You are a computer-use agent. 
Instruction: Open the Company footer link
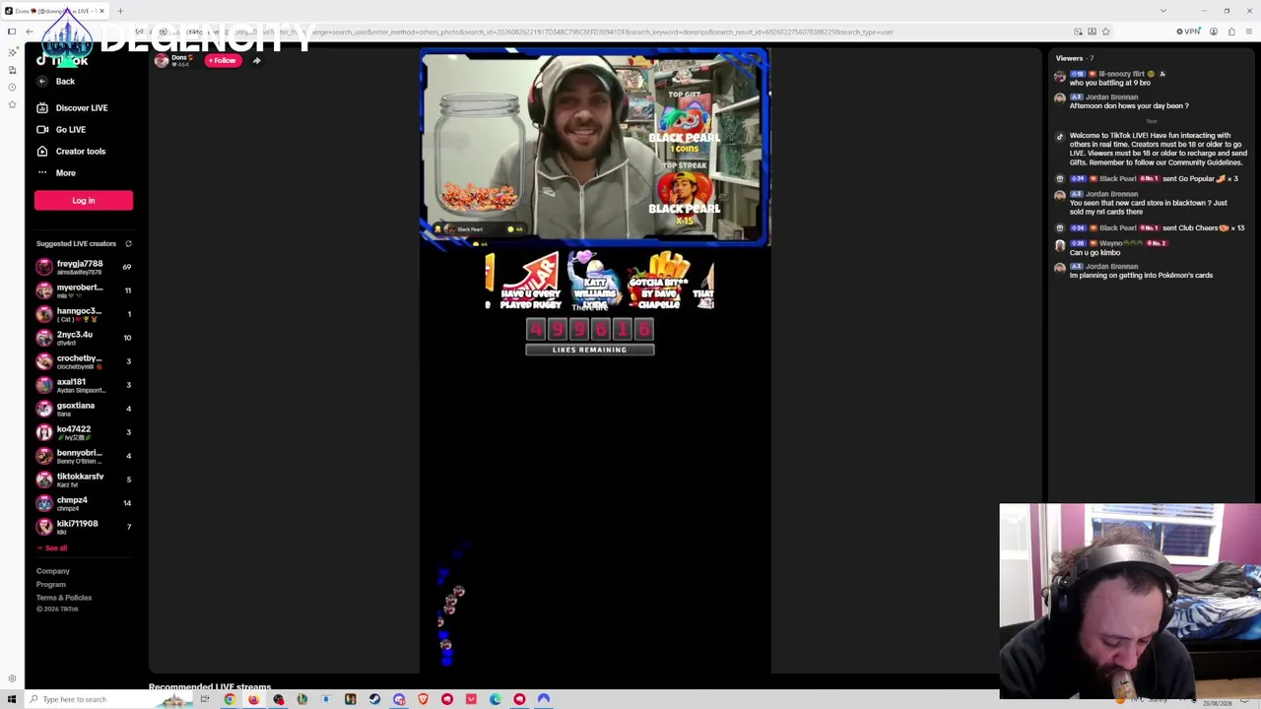53,571
